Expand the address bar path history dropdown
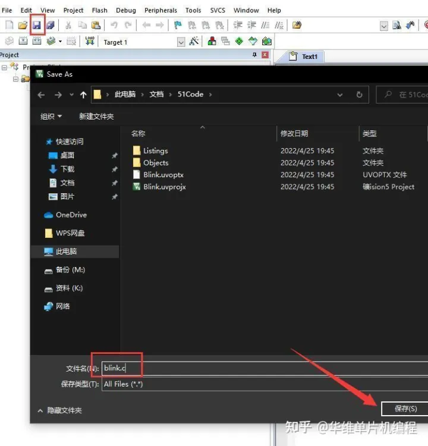This screenshot has height=446, width=428. (340, 95)
